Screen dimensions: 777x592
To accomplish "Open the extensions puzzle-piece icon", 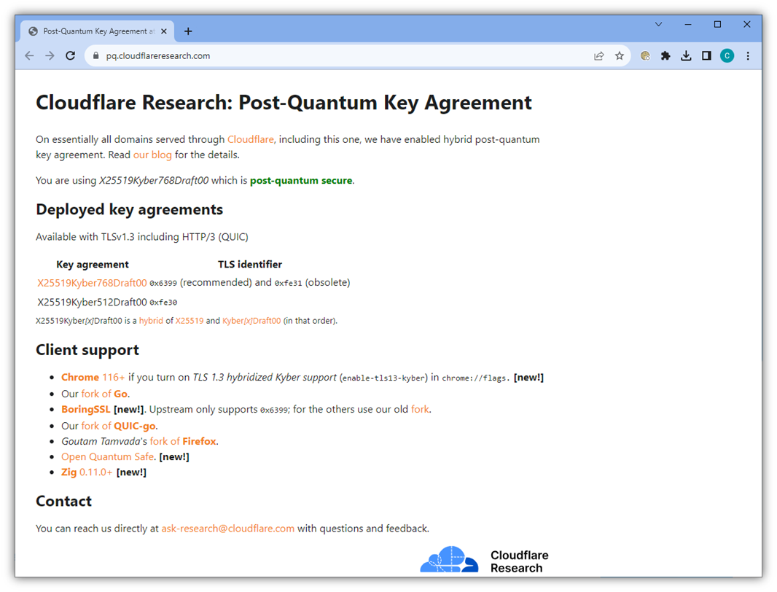I will 665,55.
